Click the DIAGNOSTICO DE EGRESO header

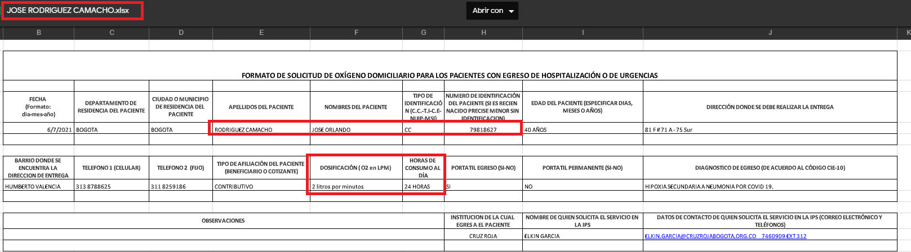click(770, 168)
